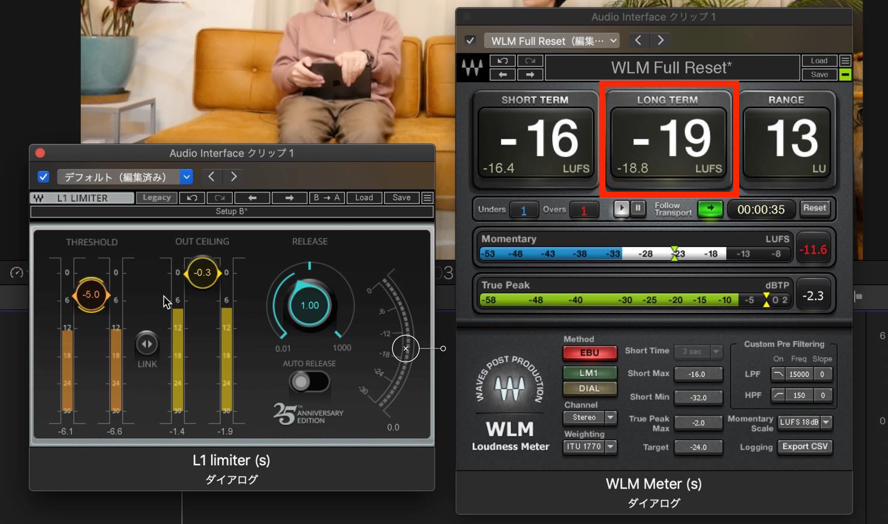
Task: Toggle the AUTO RELEASE switch
Action: [x=309, y=381]
